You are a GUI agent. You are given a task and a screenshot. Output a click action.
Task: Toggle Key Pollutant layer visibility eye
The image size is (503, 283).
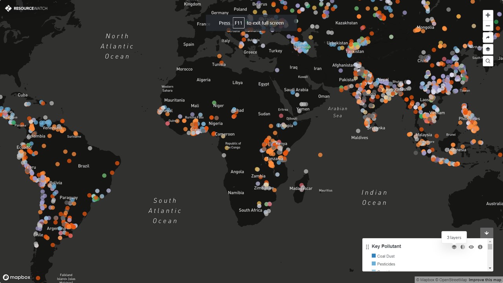point(471,247)
